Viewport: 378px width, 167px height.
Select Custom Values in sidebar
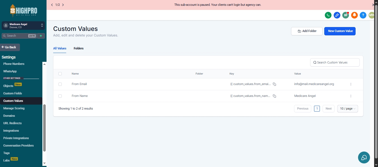coord(21,101)
